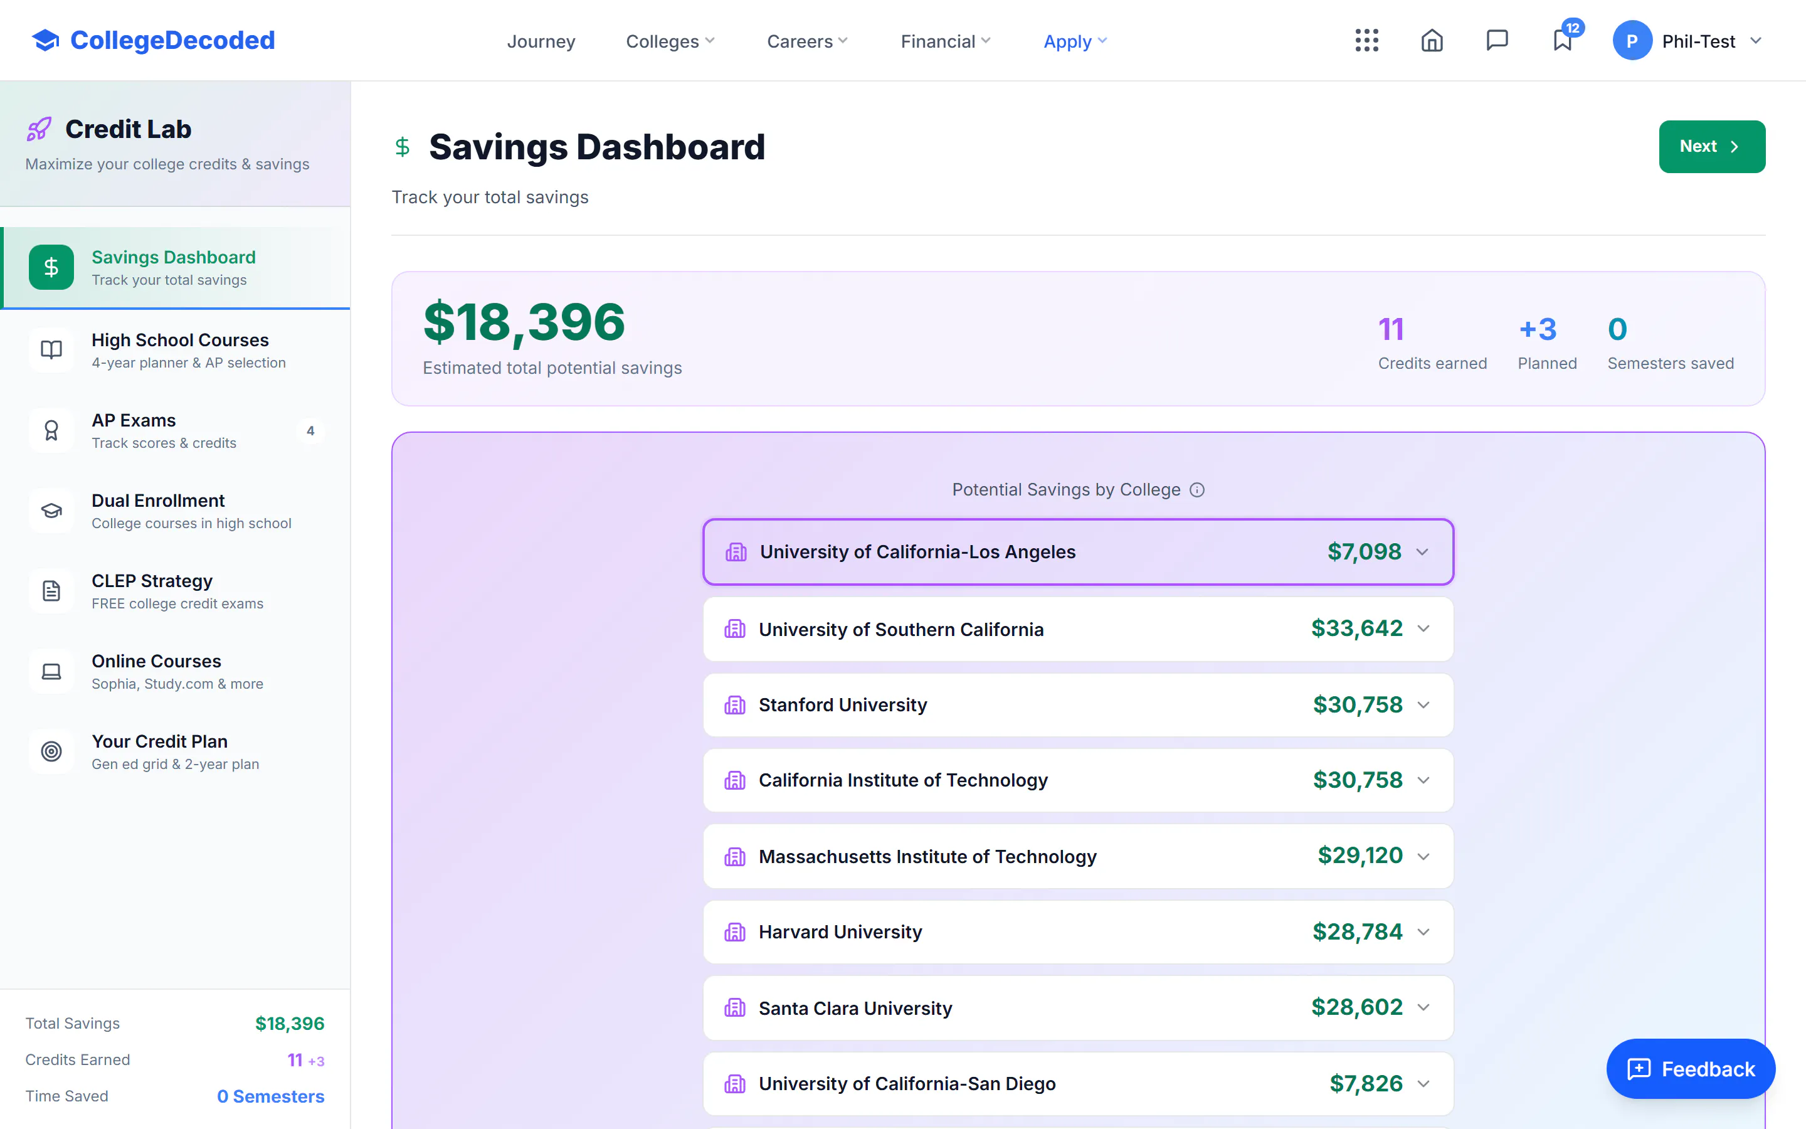Open the chat messages icon

(x=1497, y=40)
